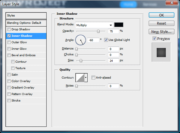Enable the Inner Glow checkbox
Image resolution: width=180 pixels, height=133 pixels.
9,49
